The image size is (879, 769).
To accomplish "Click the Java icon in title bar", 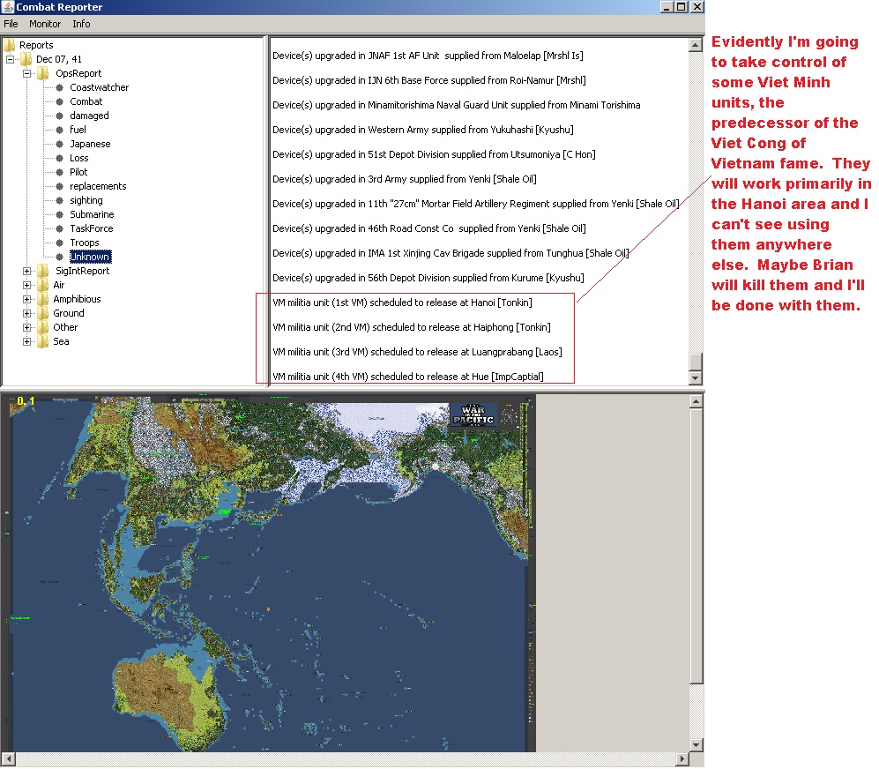I will point(7,7).
